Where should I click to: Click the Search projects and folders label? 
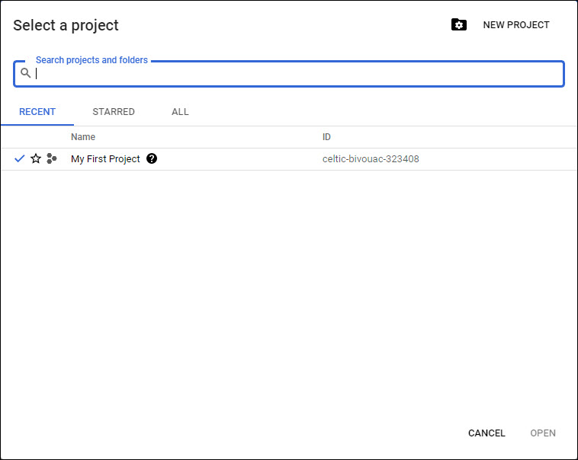click(x=92, y=60)
